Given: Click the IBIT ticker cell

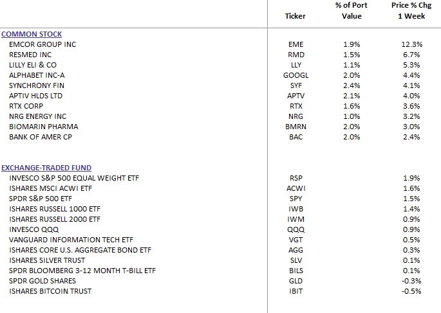Looking at the screenshot, I should [x=296, y=291].
